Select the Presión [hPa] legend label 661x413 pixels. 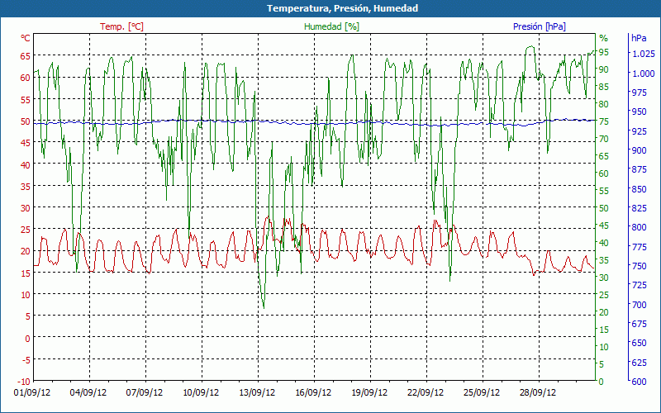[540, 26]
